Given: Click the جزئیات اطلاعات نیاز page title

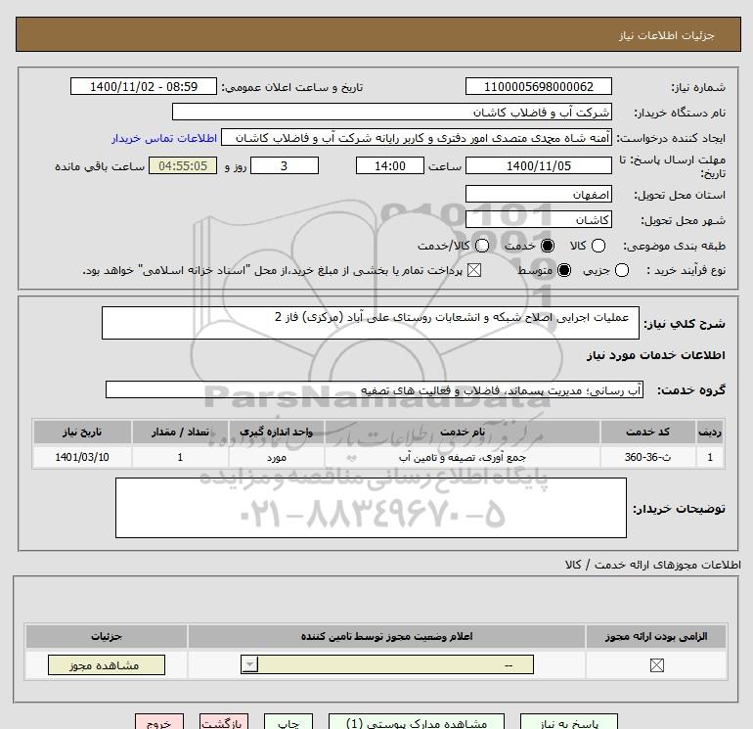Looking at the screenshot, I should [667, 35].
